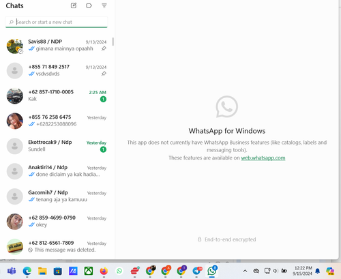Open small WhatsApp icon next to Firefox
The width and height of the screenshot is (341, 279).
point(119,271)
